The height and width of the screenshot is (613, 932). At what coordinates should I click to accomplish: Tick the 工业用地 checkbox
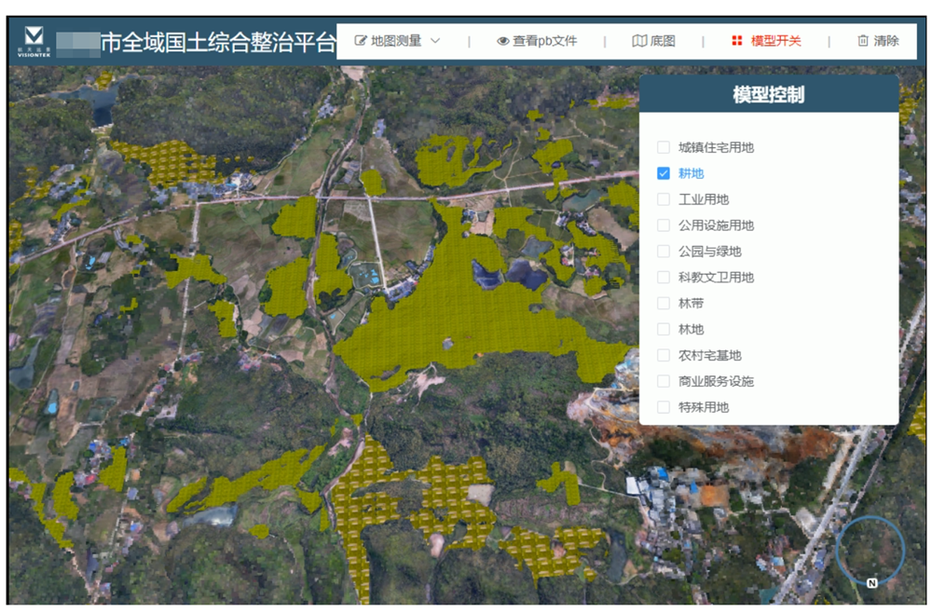click(664, 199)
